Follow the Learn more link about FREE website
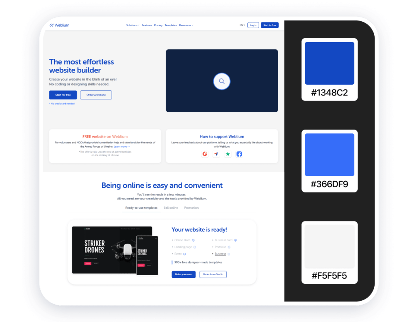Image resolution: width=418 pixels, height=322 pixels. [x=122, y=146]
